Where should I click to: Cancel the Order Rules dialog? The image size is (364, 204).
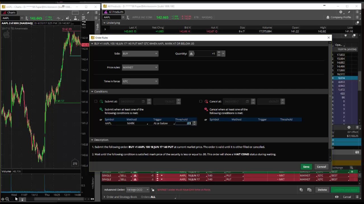(x=321, y=167)
